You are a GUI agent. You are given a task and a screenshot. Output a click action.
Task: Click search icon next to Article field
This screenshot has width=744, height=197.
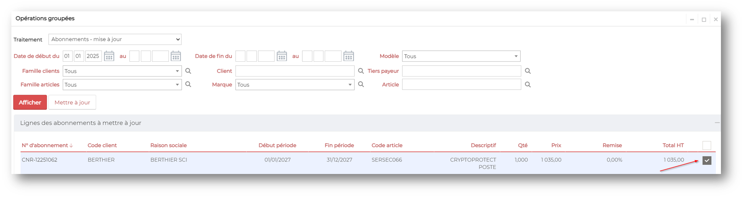click(x=528, y=85)
